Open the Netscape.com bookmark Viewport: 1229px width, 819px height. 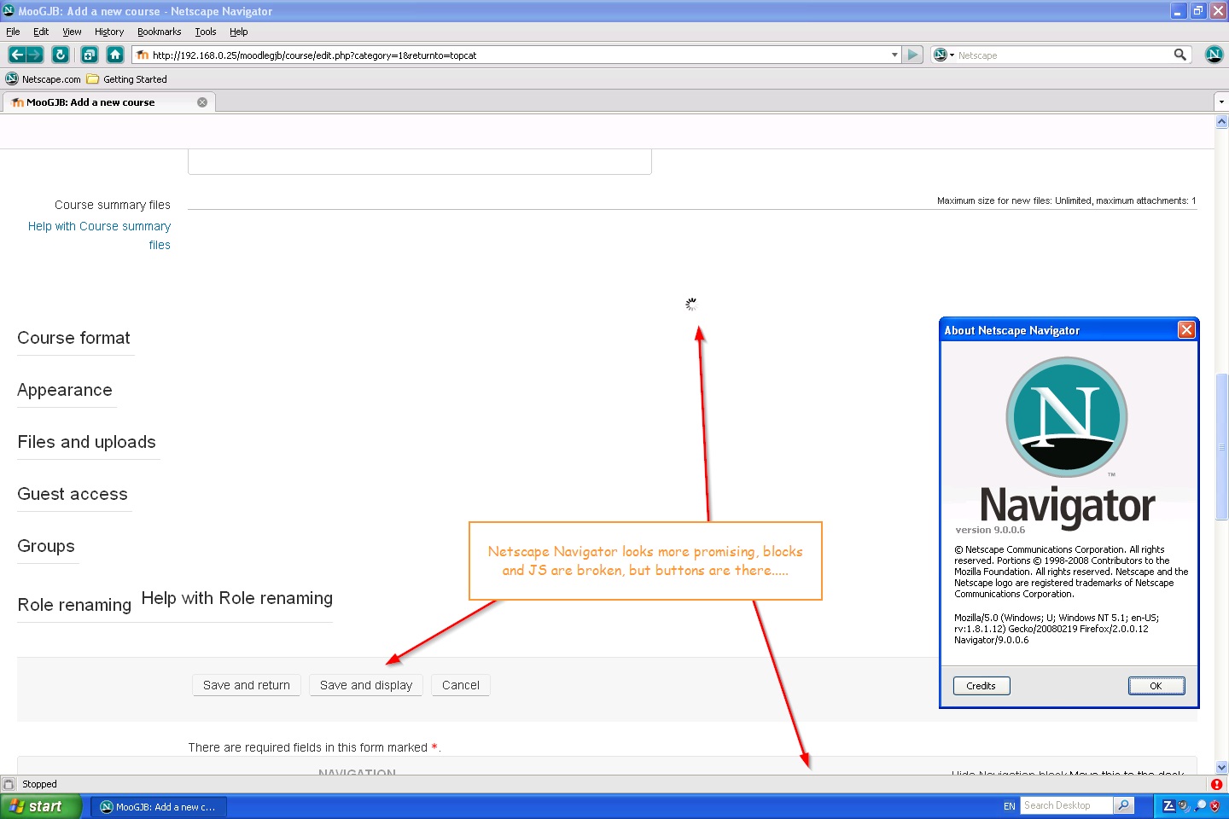click(44, 78)
